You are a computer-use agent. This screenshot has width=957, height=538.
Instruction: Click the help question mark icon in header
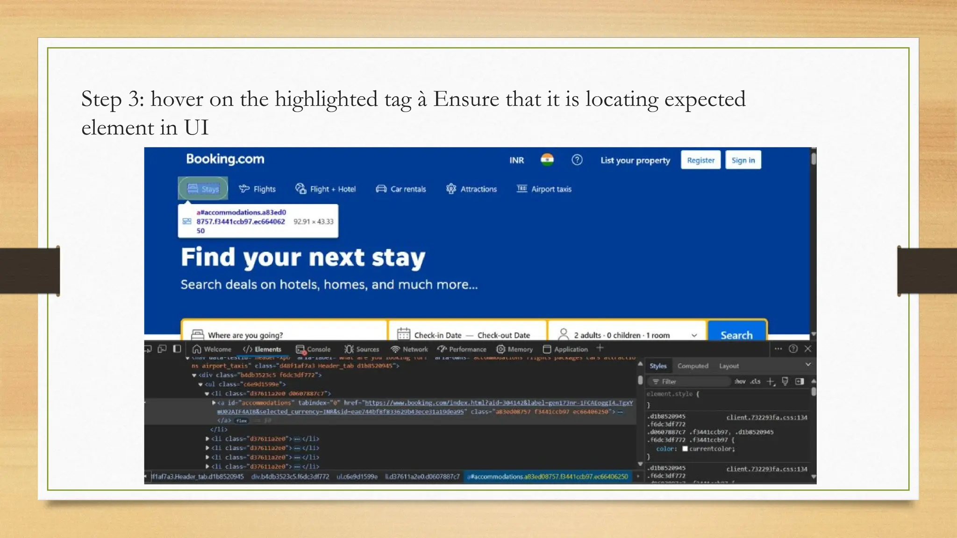(577, 160)
